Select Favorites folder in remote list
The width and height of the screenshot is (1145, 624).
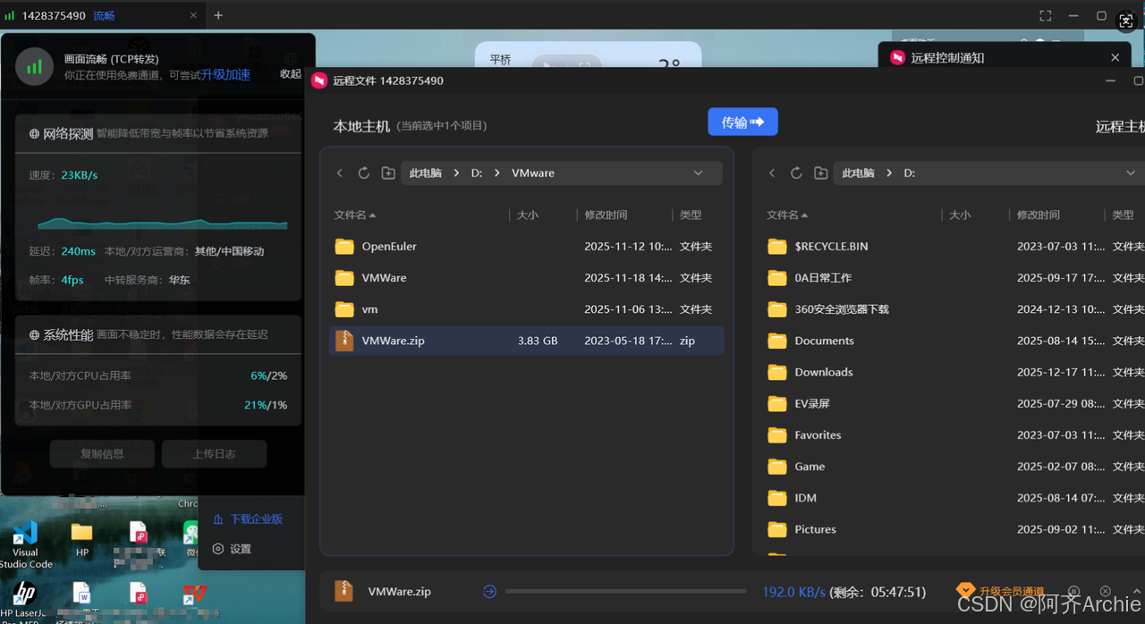click(953, 435)
